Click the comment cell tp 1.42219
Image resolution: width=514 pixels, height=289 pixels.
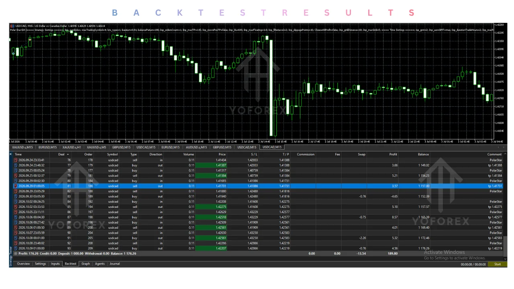pos(495,248)
